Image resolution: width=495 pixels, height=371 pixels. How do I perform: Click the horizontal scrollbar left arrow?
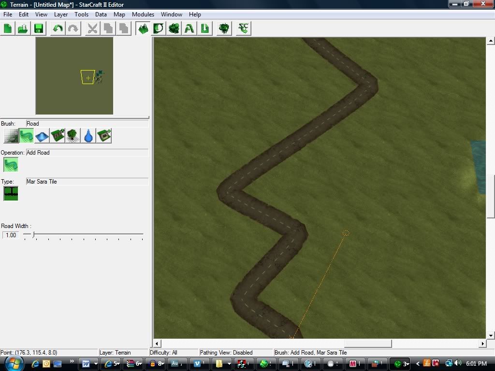tap(157, 343)
